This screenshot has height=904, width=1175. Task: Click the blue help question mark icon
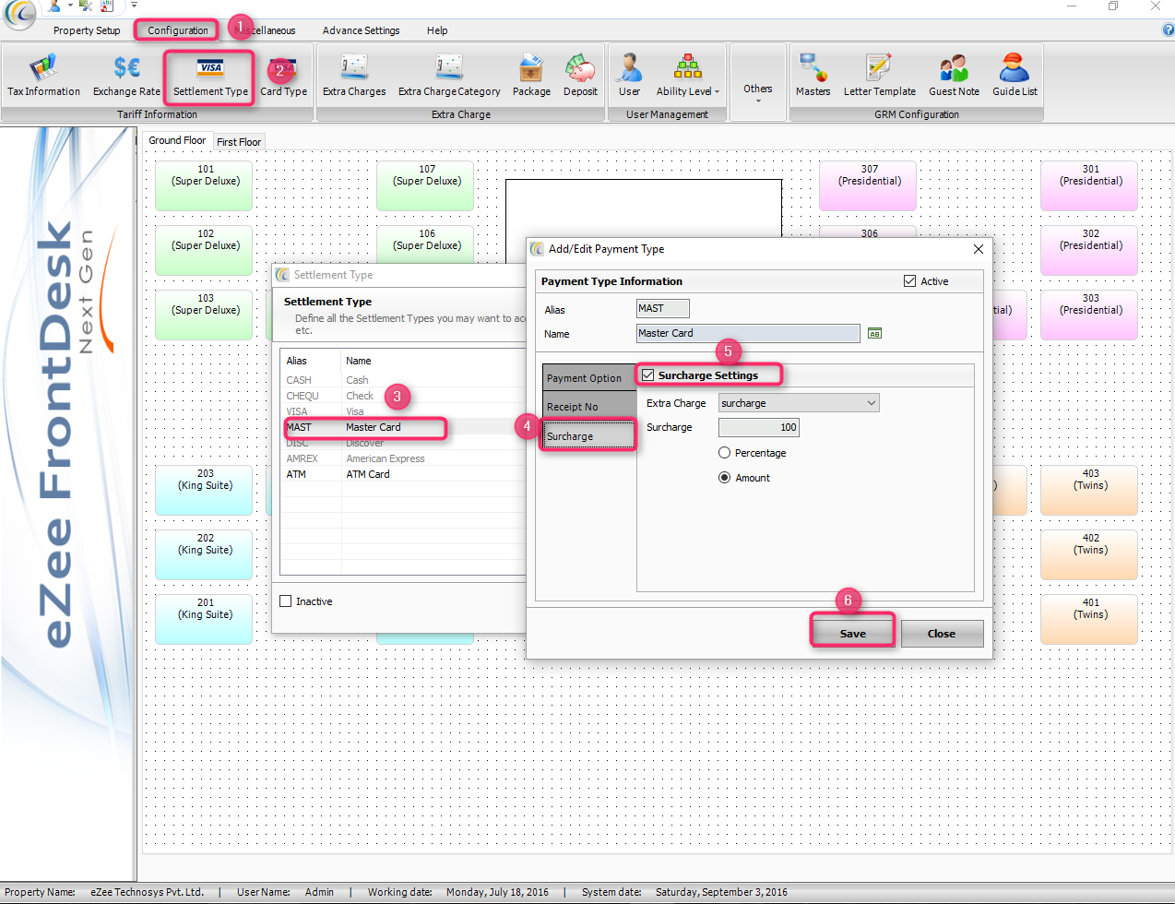[x=1168, y=30]
